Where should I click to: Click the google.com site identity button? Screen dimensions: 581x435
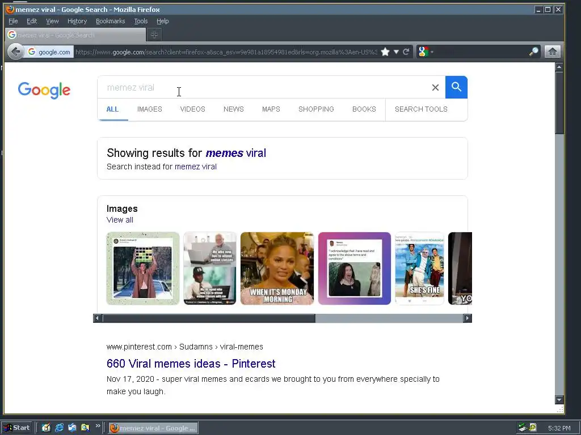(49, 52)
